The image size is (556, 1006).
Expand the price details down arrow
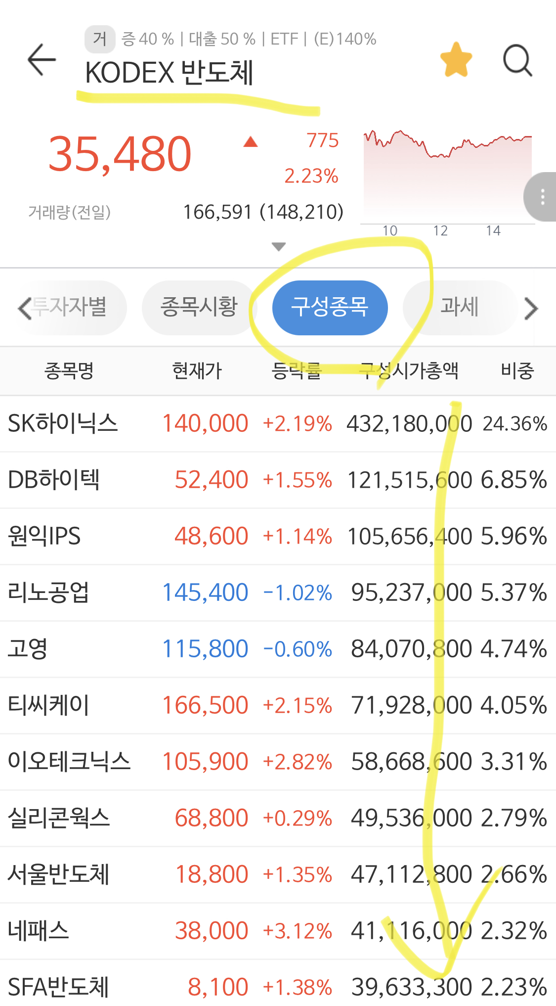pyautogui.click(x=279, y=246)
